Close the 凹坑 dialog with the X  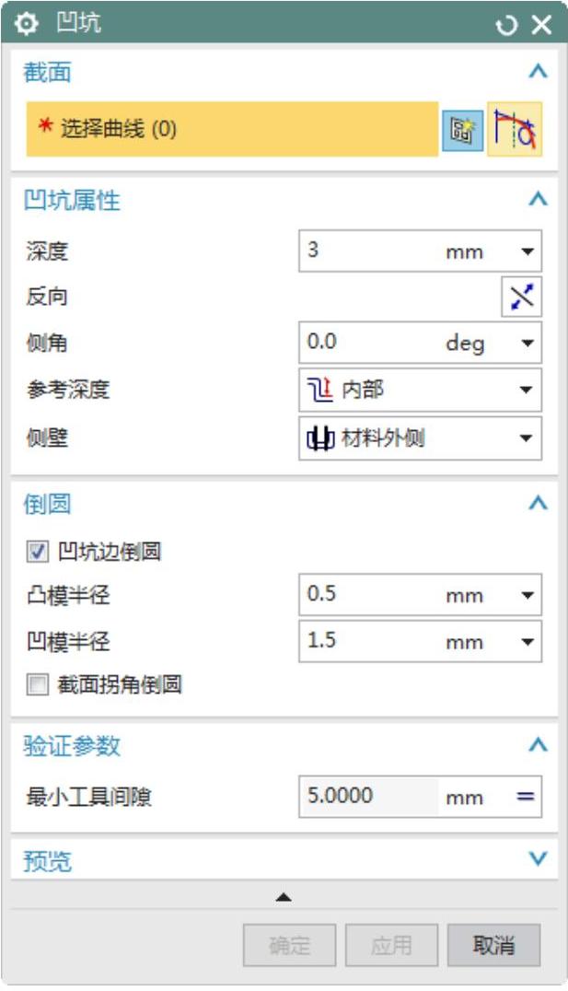click(x=540, y=25)
